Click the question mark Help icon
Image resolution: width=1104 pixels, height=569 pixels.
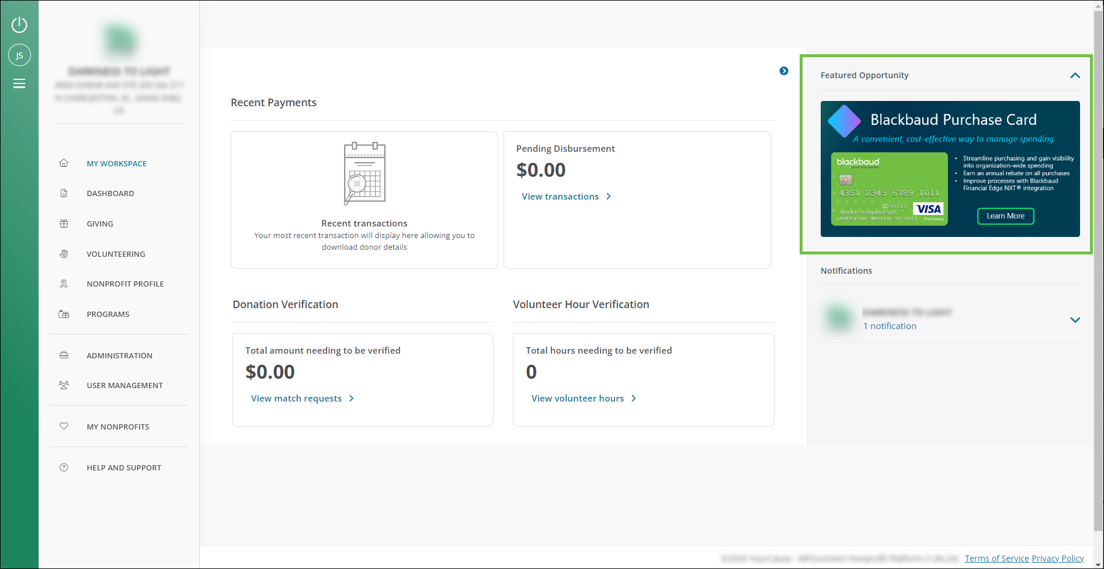pyautogui.click(x=64, y=467)
